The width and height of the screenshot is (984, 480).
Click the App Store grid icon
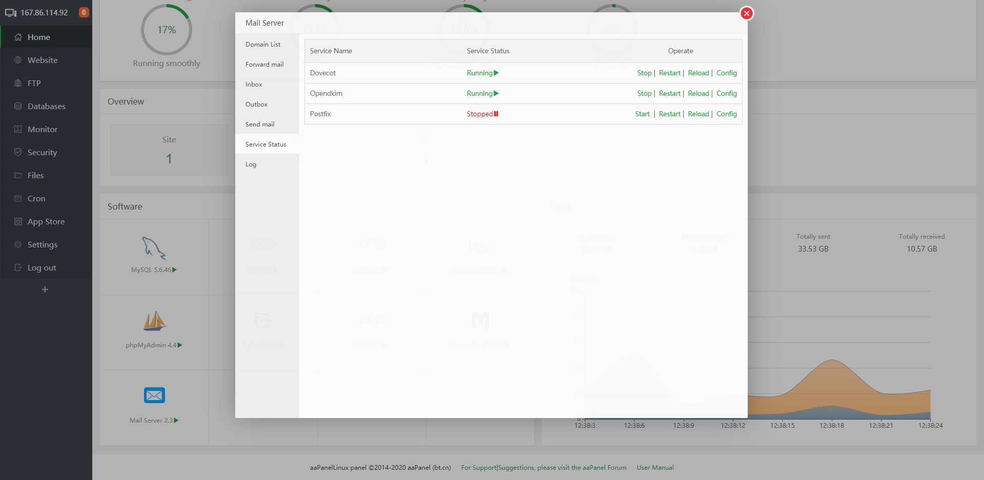[x=18, y=222]
